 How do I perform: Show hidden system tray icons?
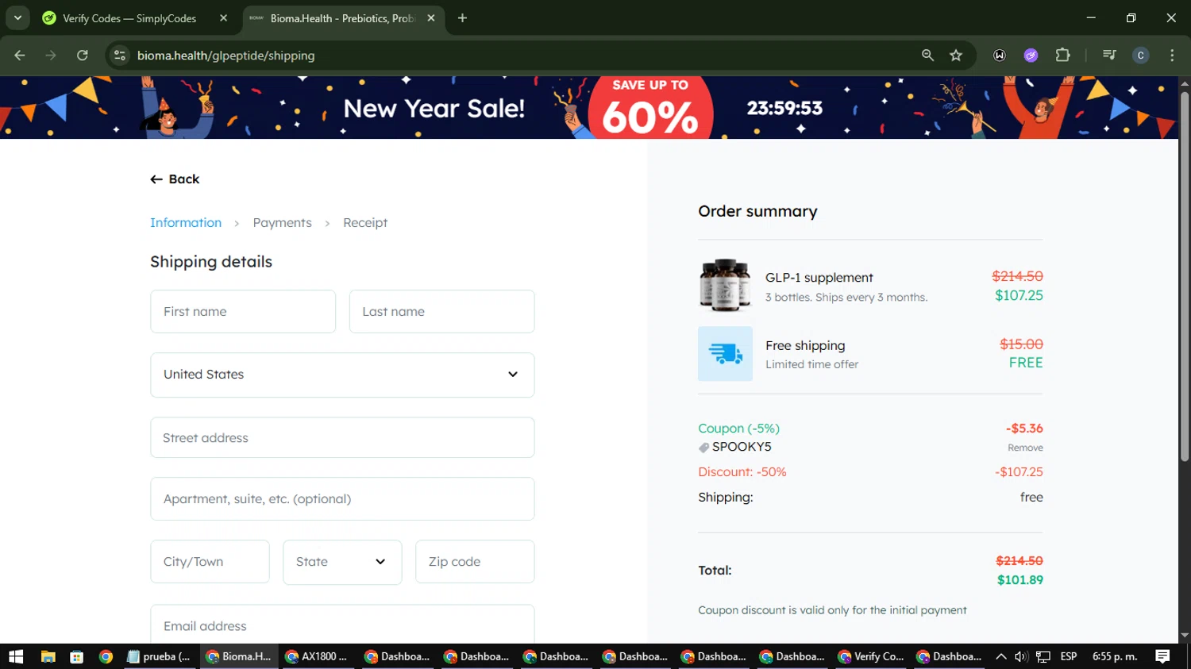[x=1001, y=656]
